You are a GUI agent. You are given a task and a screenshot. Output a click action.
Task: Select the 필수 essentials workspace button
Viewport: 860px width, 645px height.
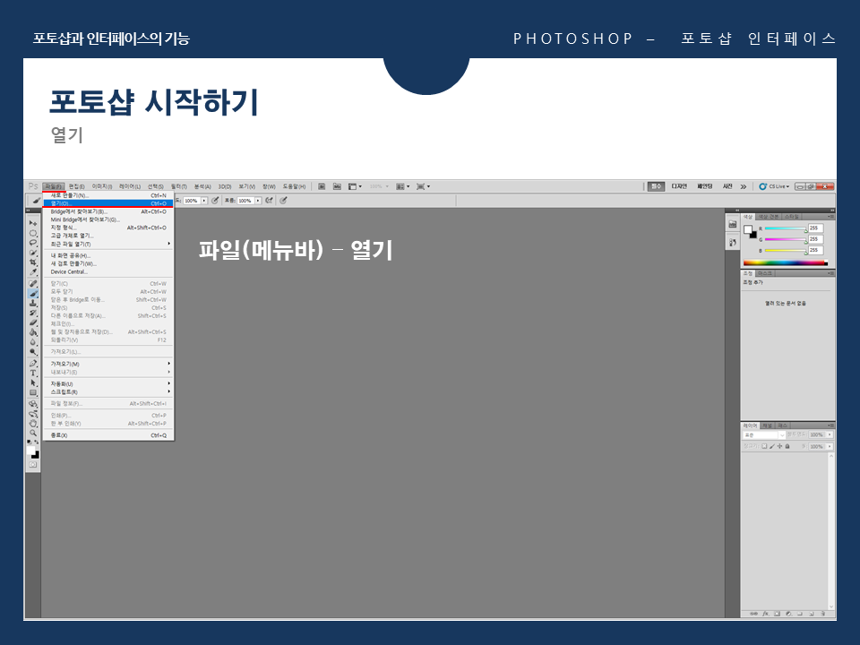click(656, 186)
